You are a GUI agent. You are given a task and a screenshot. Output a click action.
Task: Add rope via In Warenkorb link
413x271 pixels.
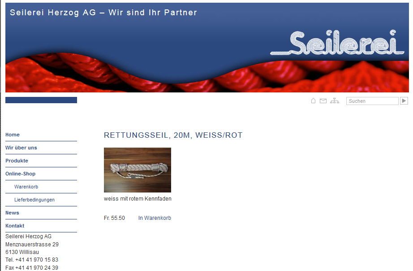(155, 218)
